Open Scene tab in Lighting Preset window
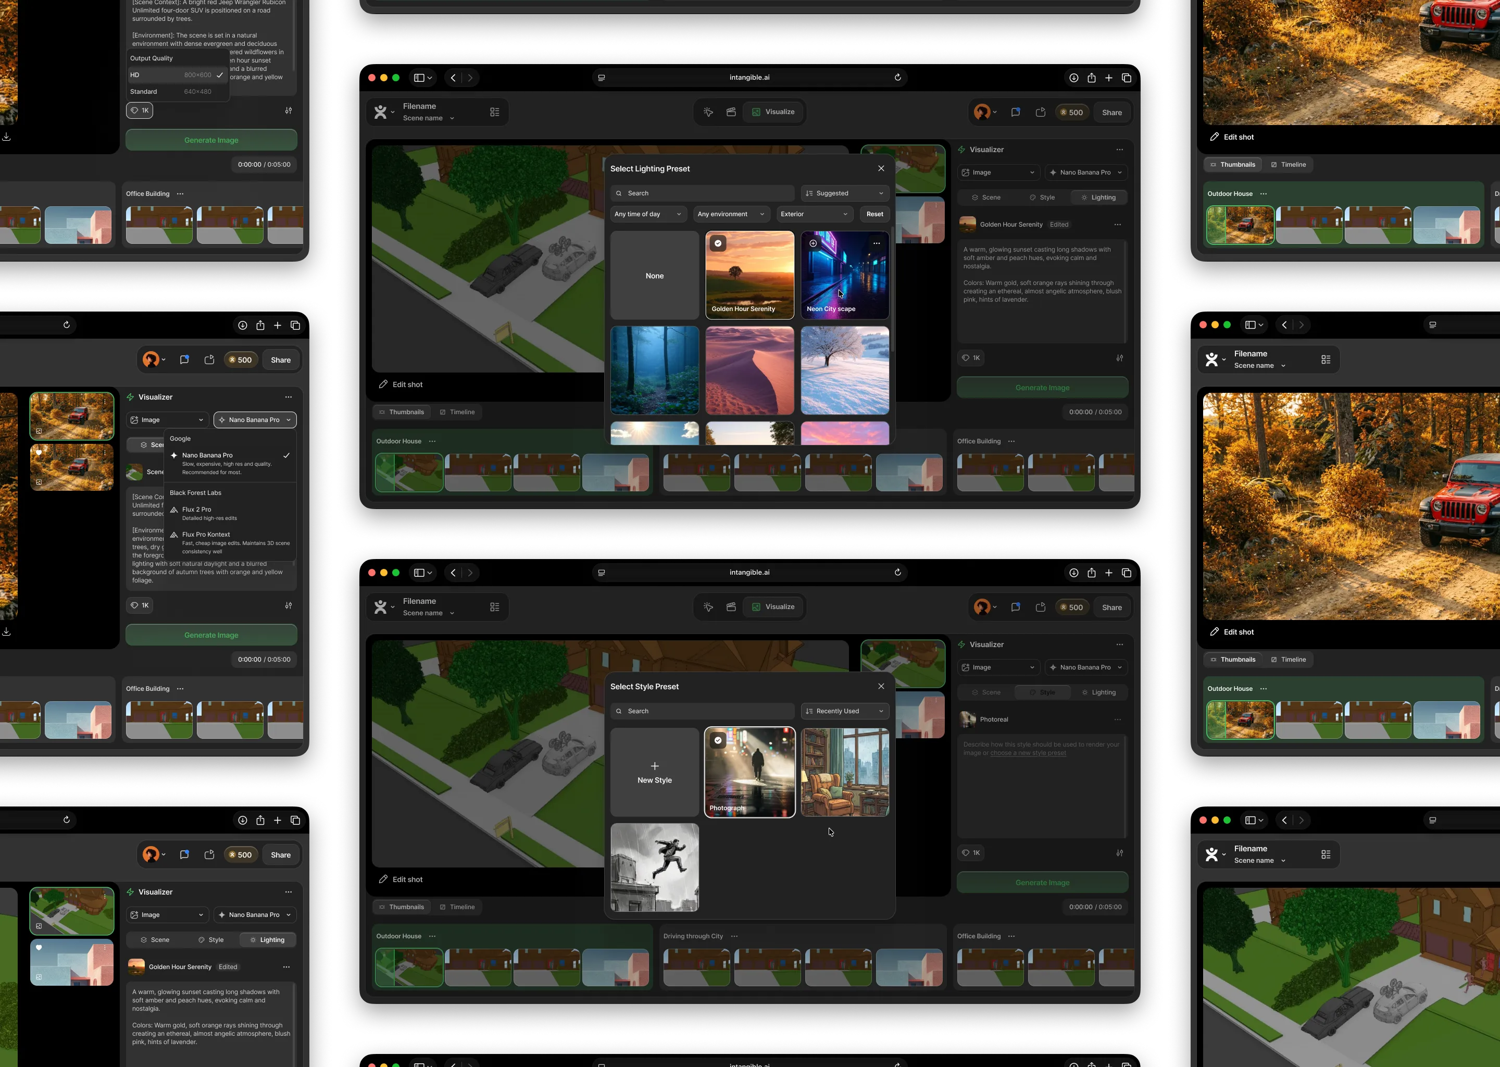 coord(986,197)
